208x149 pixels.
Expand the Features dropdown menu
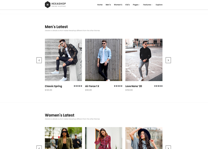pos(148,5)
